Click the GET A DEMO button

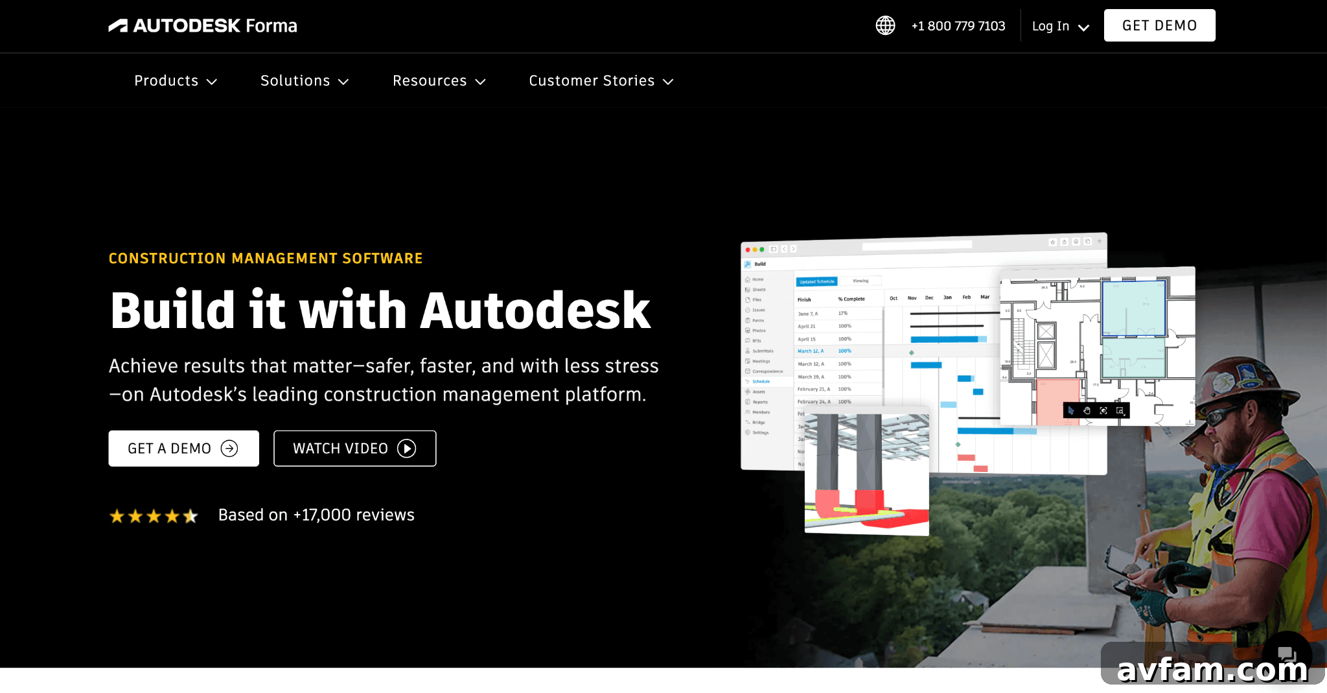point(183,449)
